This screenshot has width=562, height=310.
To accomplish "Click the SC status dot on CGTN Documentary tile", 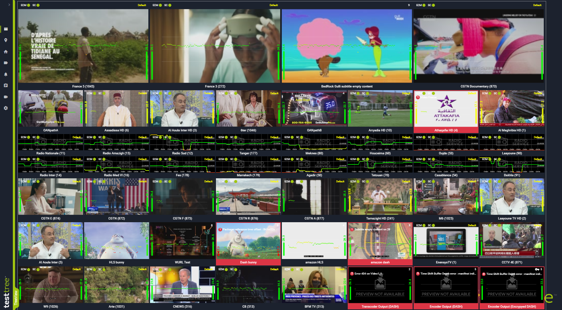I will [434, 5].
